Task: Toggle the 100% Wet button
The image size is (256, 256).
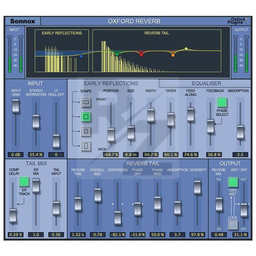Action: click(x=233, y=182)
